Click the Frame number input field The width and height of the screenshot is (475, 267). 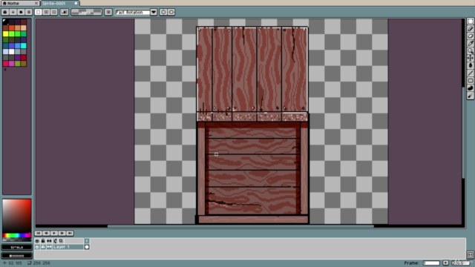pos(431,263)
